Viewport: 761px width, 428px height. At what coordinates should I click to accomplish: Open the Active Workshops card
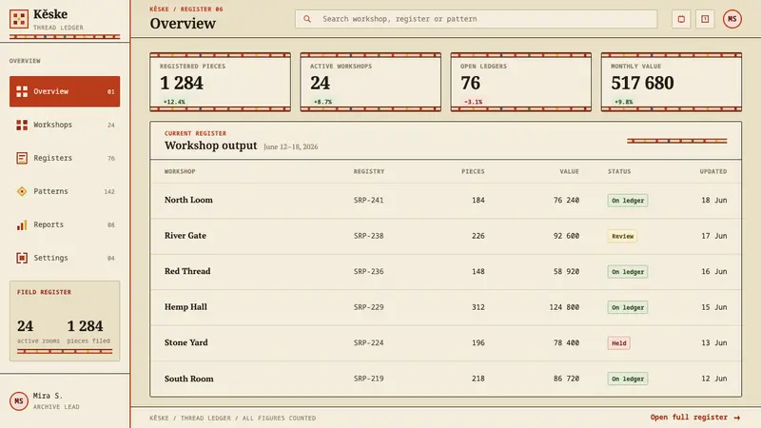tap(371, 82)
